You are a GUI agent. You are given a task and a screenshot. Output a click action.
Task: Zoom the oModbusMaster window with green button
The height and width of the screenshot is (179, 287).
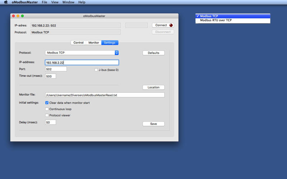(x=22, y=16)
